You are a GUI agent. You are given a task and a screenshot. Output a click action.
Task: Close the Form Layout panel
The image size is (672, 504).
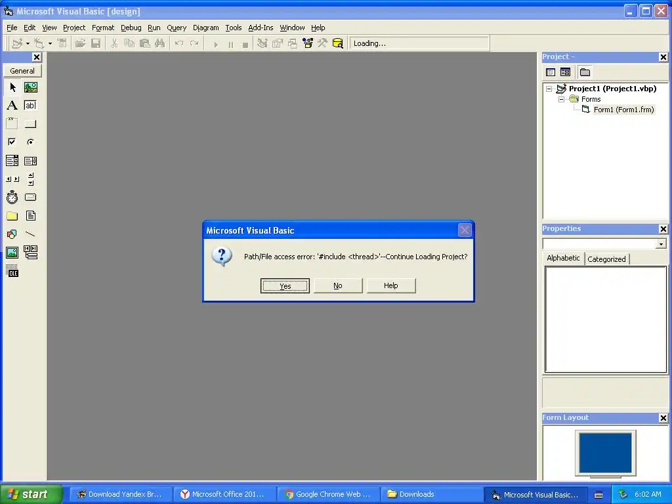(663, 418)
